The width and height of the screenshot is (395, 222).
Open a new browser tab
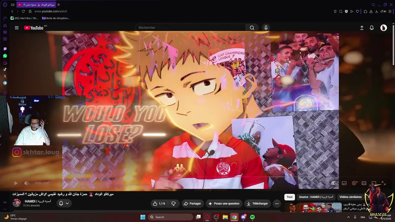click(59, 5)
